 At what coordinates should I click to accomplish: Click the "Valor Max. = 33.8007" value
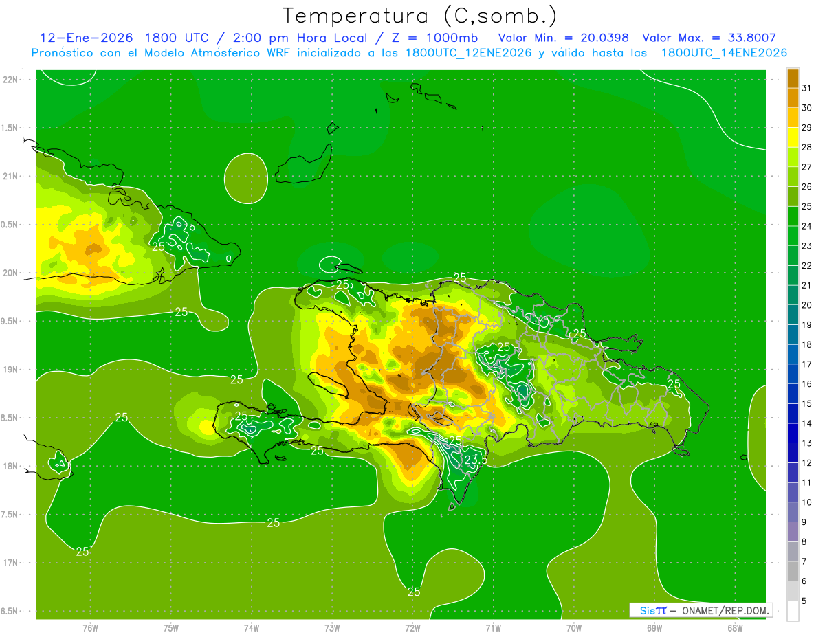tap(709, 38)
